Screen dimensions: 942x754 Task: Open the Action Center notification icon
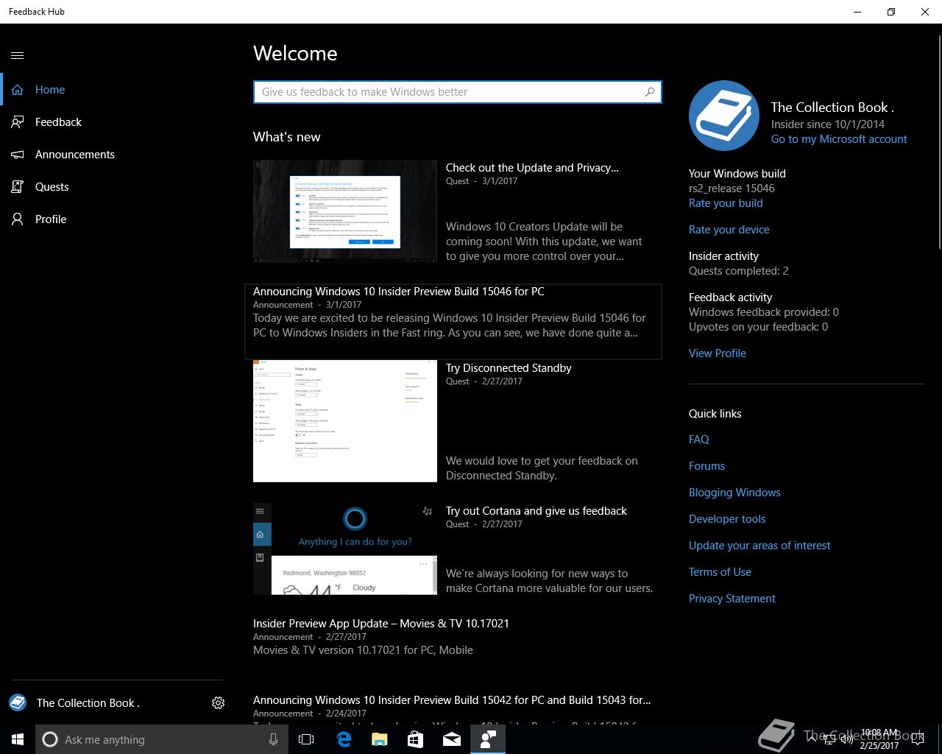point(917,739)
